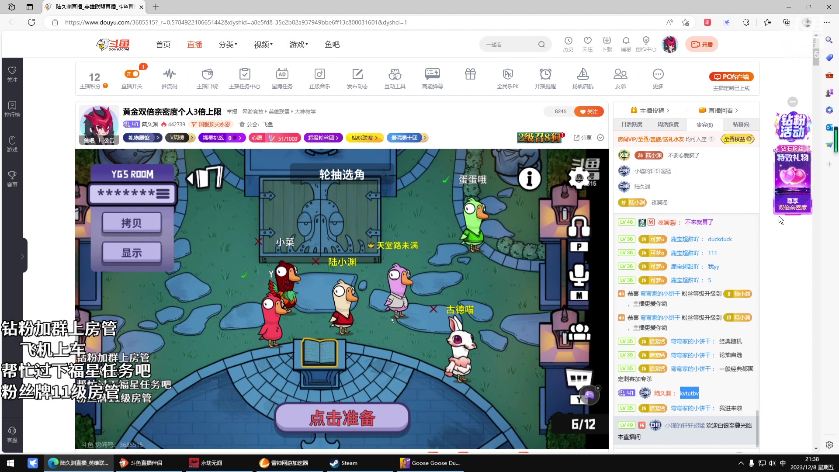
Task: Click 至尊权益 privileges button
Action: point(737,139)
